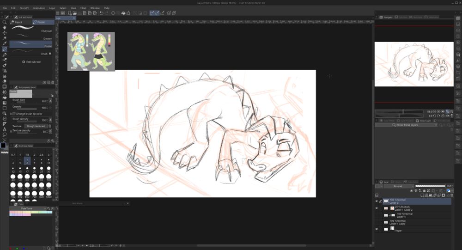Screen dimensions: 462x250
Task: Open the Edit menu
Action: 13,8
